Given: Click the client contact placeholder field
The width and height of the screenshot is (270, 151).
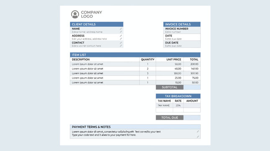Looking at the screenshot, I should [x=86, y=46].
